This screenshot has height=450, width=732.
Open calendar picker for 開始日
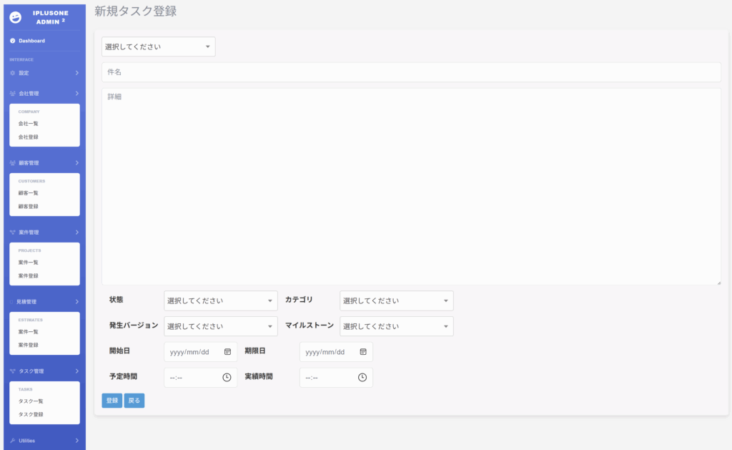(x=228, y=352)
